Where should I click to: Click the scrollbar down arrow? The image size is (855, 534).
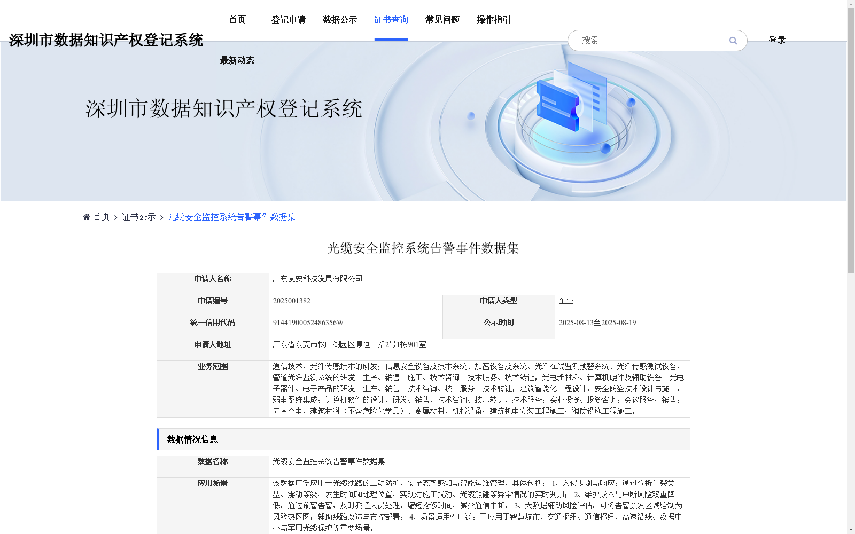click(x=851, y=530)
